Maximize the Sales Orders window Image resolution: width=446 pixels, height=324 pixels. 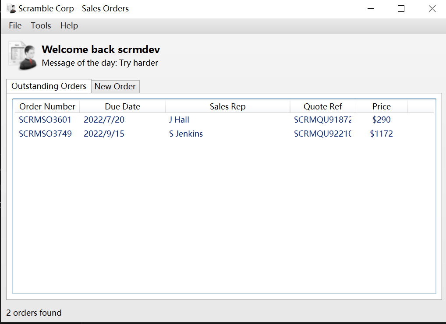401,9
